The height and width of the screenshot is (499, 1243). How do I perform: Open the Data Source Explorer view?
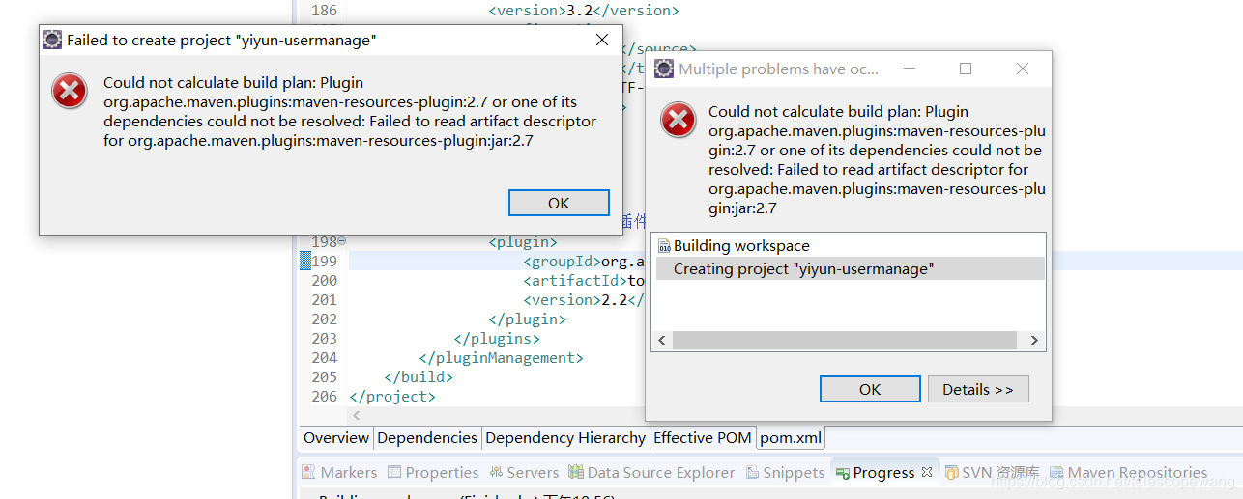tap(651, 472)
